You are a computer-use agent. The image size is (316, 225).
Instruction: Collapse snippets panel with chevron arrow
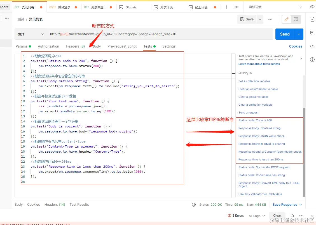click(301, 59)
